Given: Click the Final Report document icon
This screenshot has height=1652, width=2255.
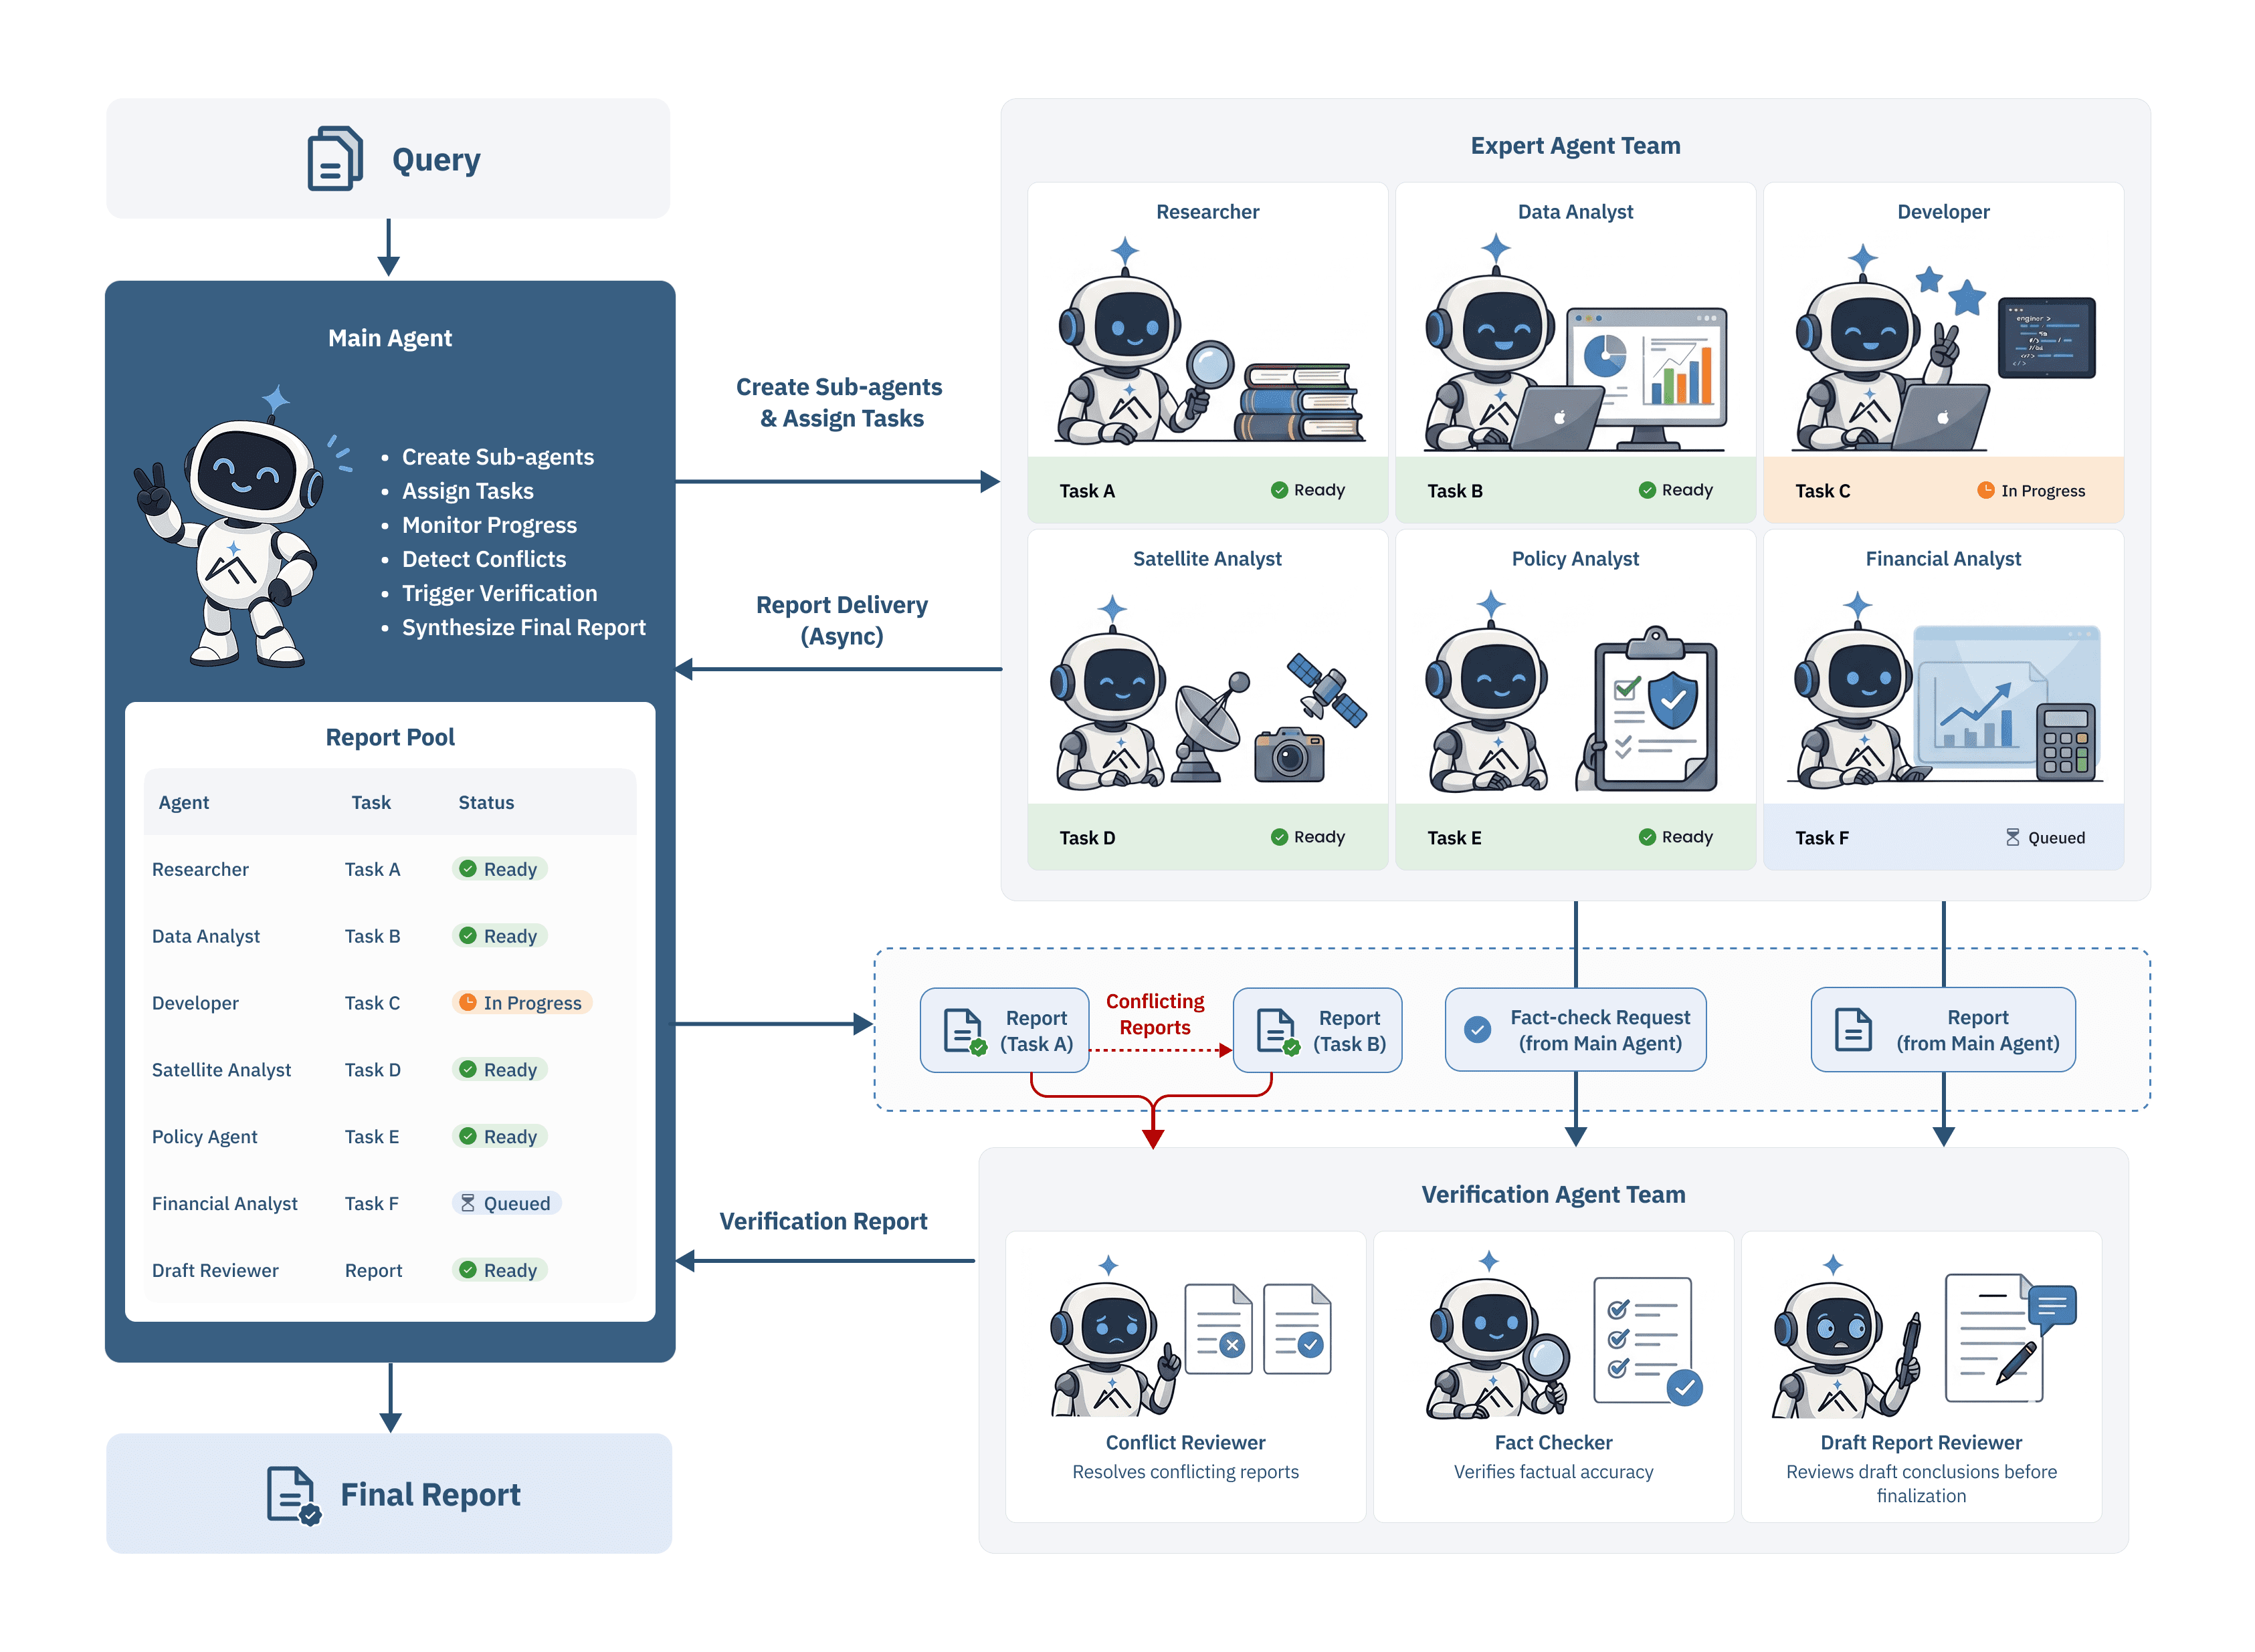Looking at the screenshot, I should click(x=293, y=1495).
